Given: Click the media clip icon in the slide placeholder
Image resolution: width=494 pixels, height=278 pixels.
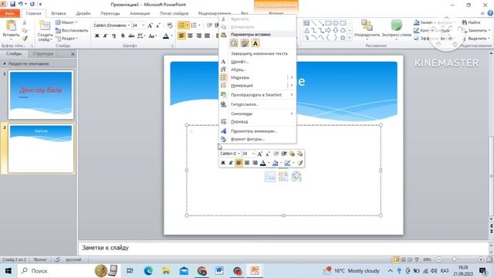Looking at the screenshot, I should coord(296,177).
